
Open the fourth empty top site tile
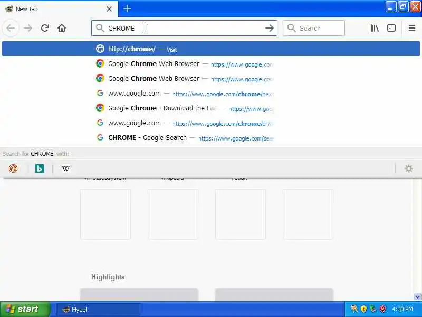pyautogui.click(x=308, y=215)
